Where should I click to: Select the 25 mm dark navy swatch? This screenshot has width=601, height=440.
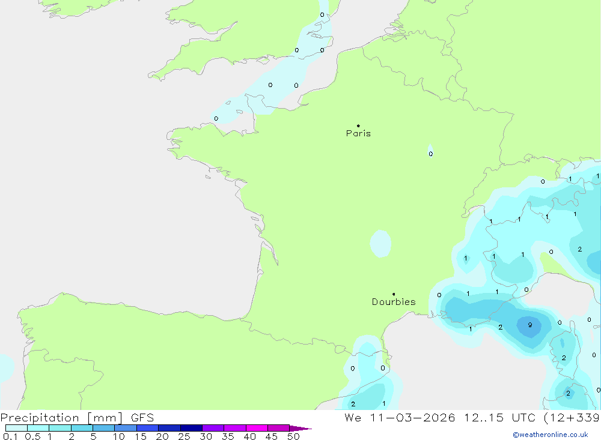(x=191, y=428)
